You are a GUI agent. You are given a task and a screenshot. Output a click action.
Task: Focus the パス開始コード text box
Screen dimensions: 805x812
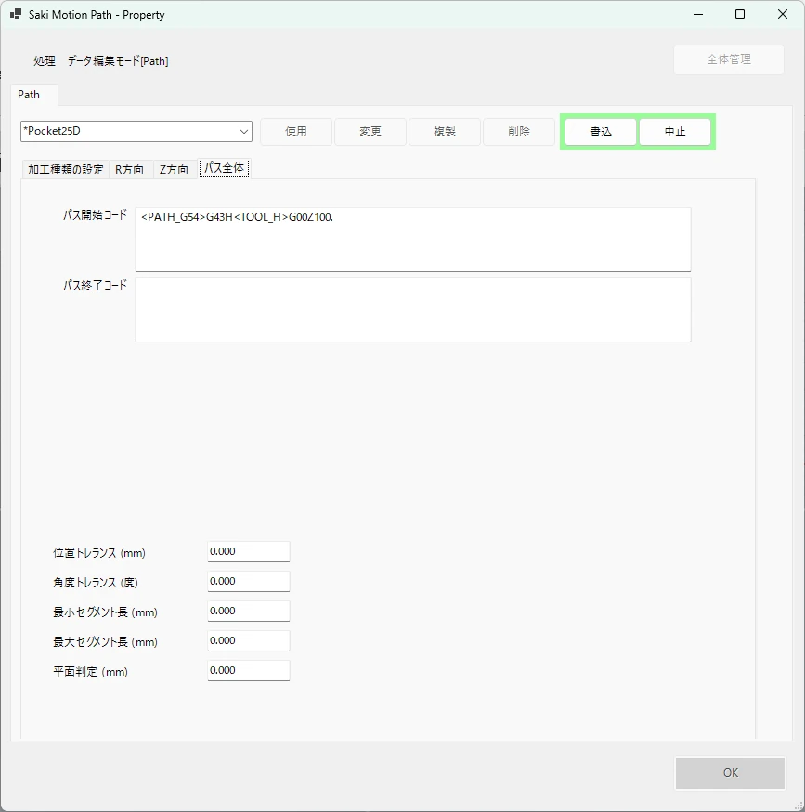tap(413, 239)
